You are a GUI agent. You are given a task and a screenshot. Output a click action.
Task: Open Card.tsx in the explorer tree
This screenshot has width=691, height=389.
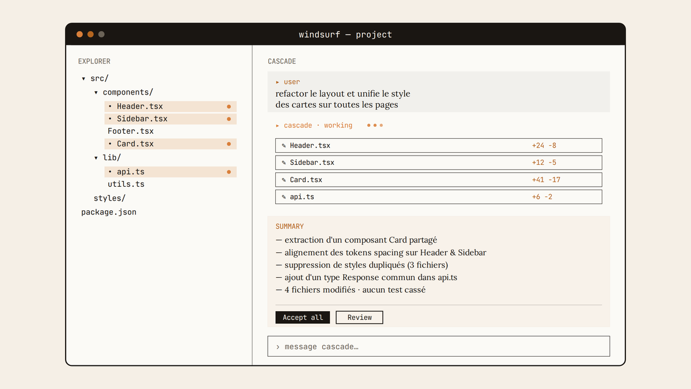(x=170, y=144)
